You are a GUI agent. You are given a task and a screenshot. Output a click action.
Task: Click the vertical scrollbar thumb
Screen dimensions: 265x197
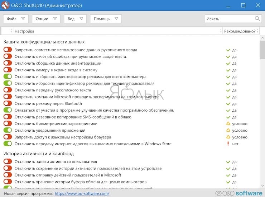[262, 50]
